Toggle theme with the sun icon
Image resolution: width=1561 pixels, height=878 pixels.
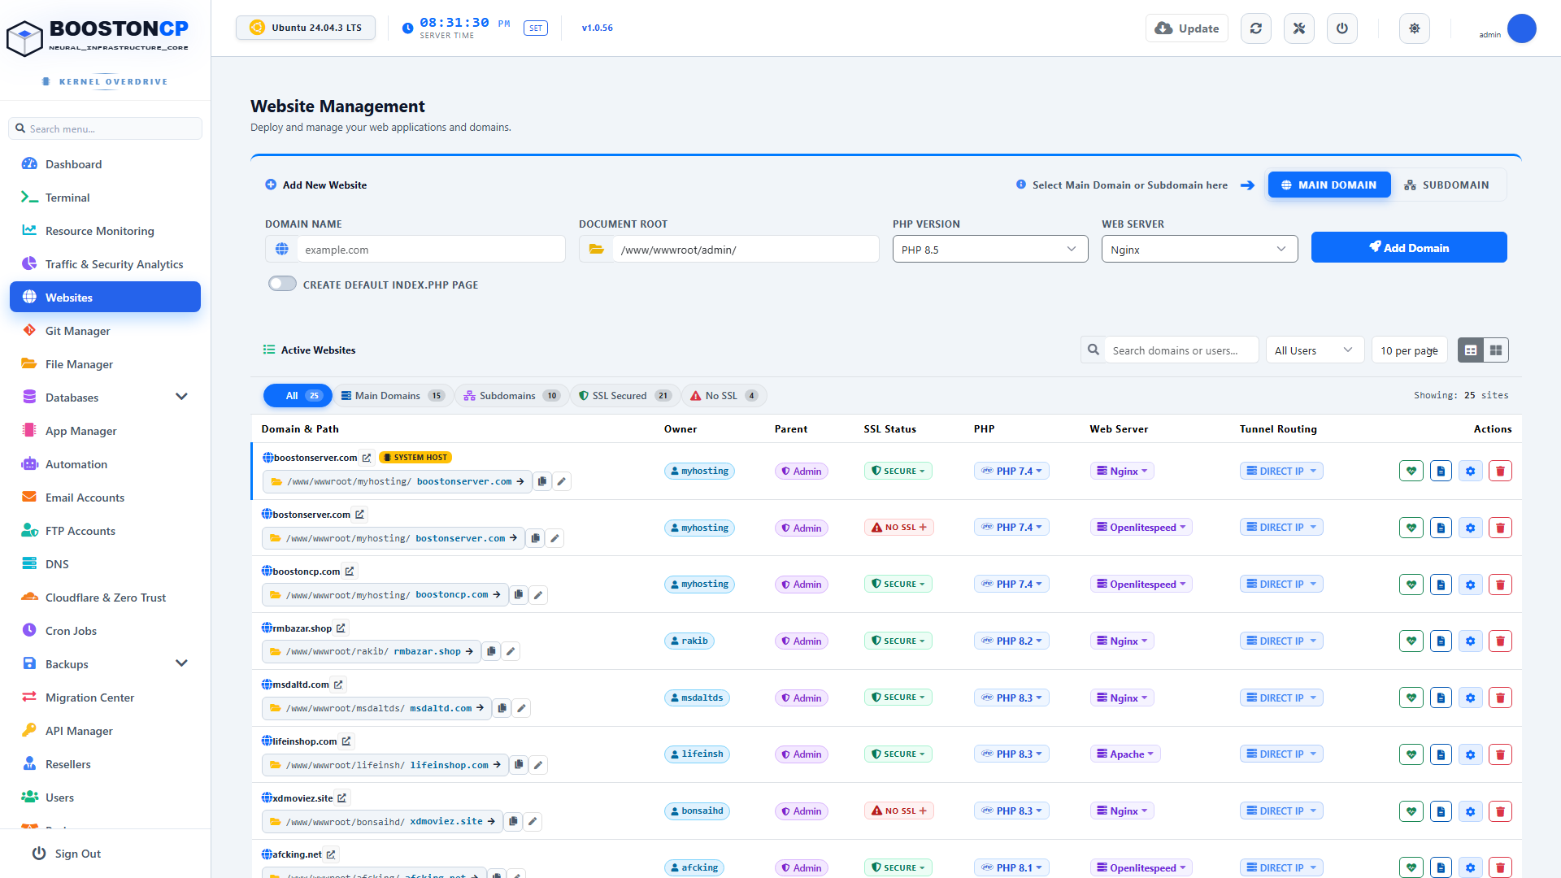tap(1415, 28)
